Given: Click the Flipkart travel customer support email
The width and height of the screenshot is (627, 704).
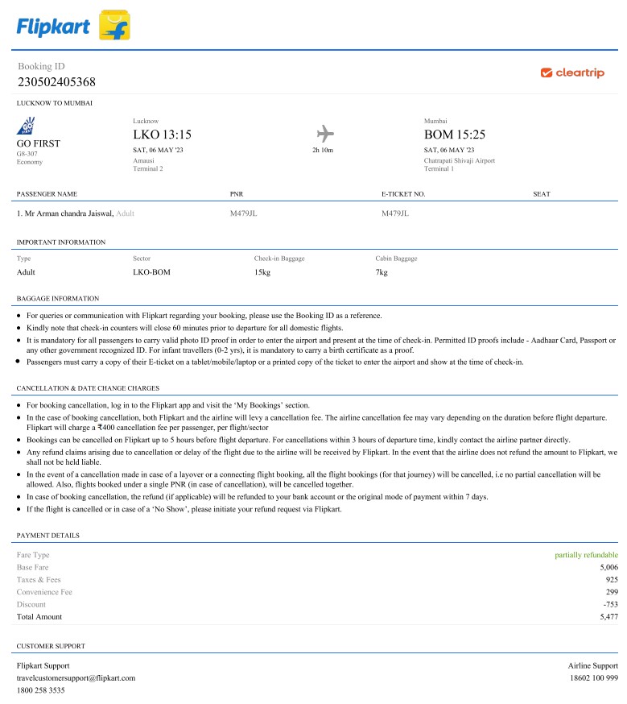Looking at the screenshot, I should click(76, 678).
